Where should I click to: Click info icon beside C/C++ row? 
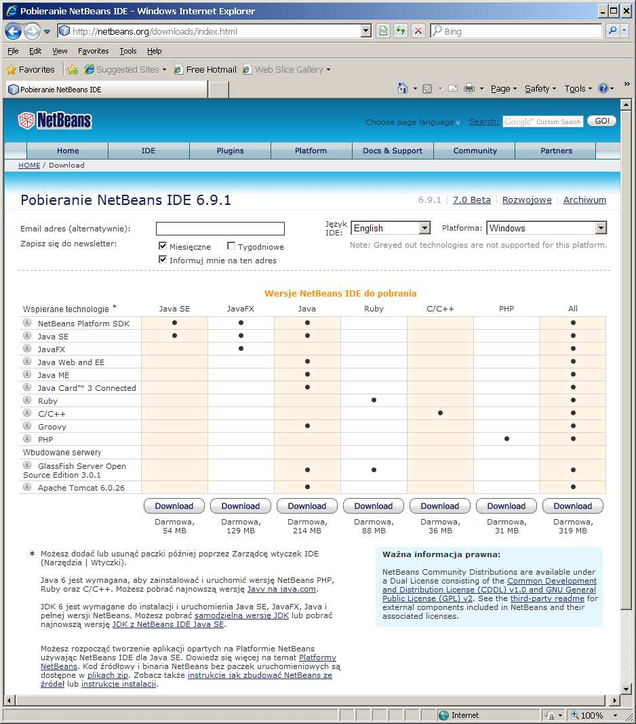[x=27, y=413]
